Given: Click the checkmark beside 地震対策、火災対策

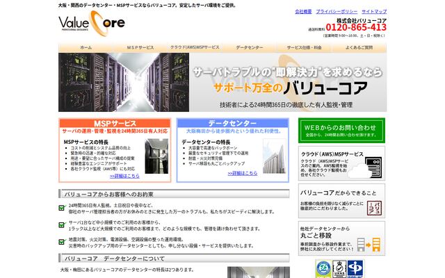Looking at the screenshot, I should [62, 242].
